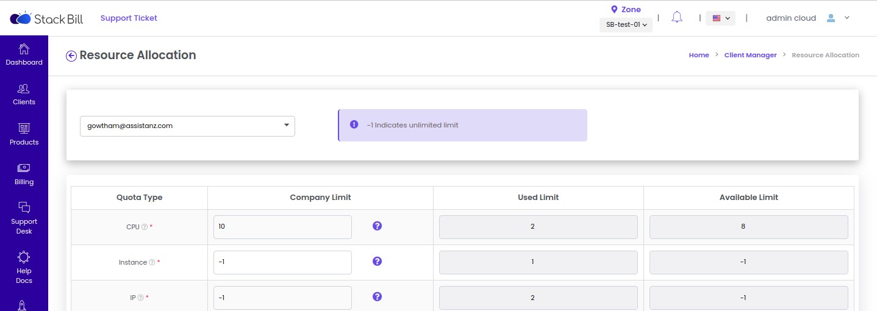
Task: Open Help Docs in the sidebar
Action: coord(24,268)
